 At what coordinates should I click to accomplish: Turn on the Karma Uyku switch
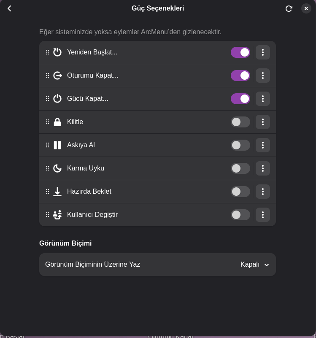(240, 168)
